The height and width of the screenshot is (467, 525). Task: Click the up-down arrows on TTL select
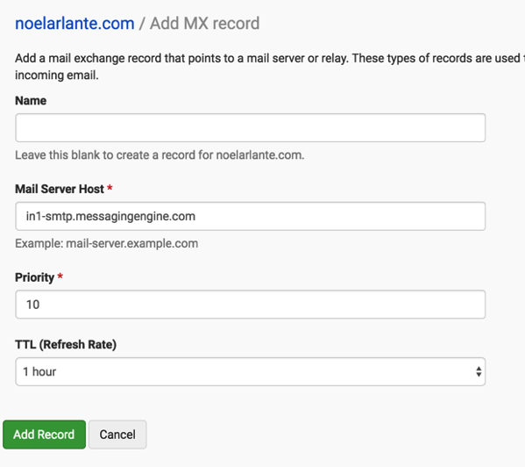(479, 371)
